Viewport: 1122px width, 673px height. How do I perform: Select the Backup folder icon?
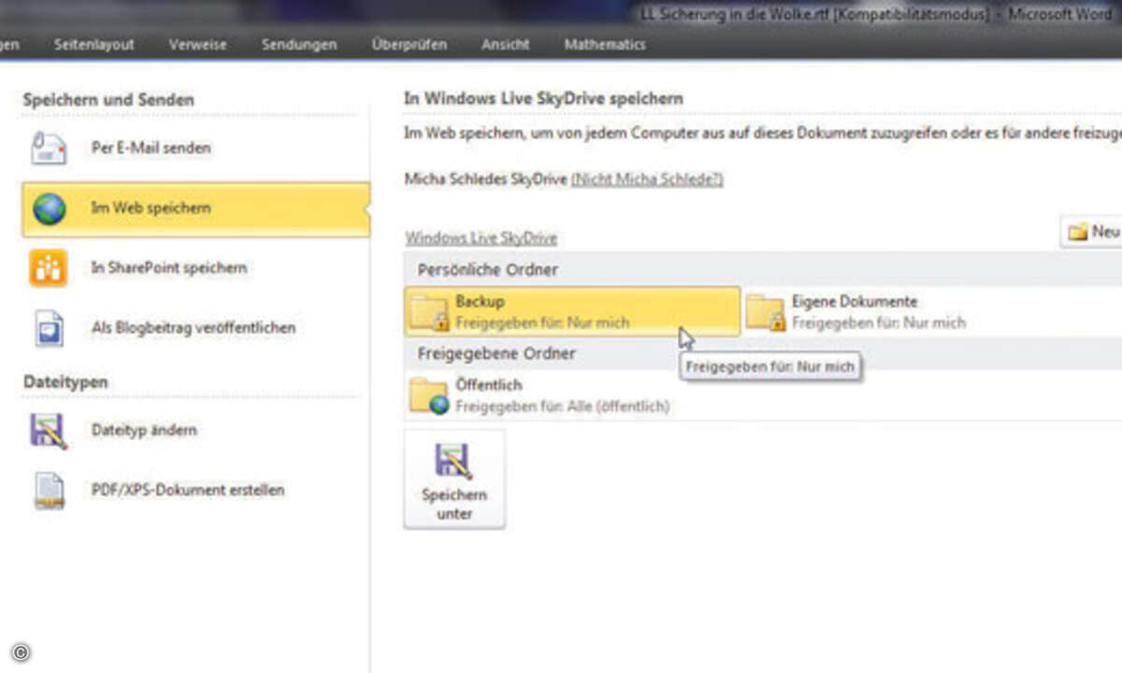[430, 313]
